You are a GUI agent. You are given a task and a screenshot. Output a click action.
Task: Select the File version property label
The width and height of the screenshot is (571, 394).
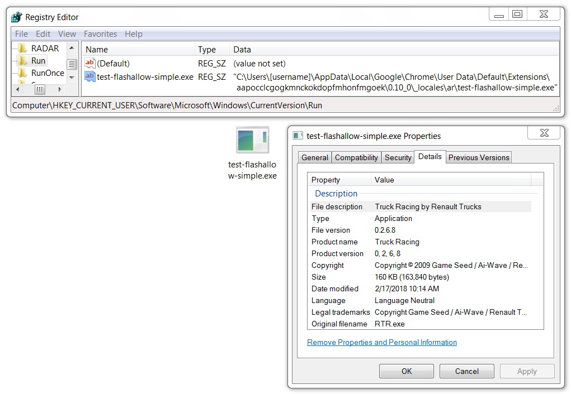click(x=331, y=230)
